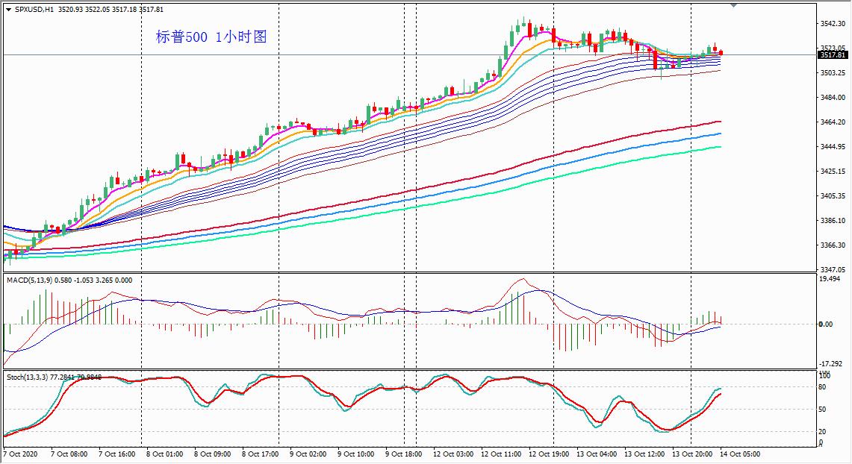Click the 9 Oct 10:00 time label
The image size is (852, 464).
(355, 454)
